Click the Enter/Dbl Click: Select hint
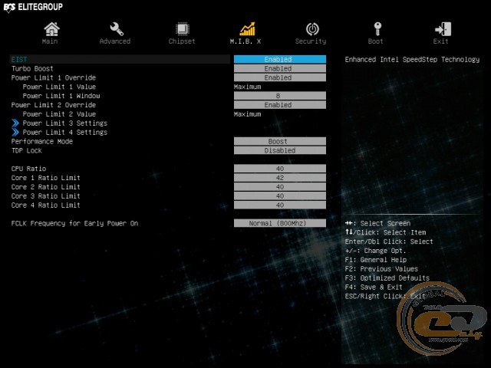Image resolution: width=491 pixels, height=368 pixels. (389, 242)
